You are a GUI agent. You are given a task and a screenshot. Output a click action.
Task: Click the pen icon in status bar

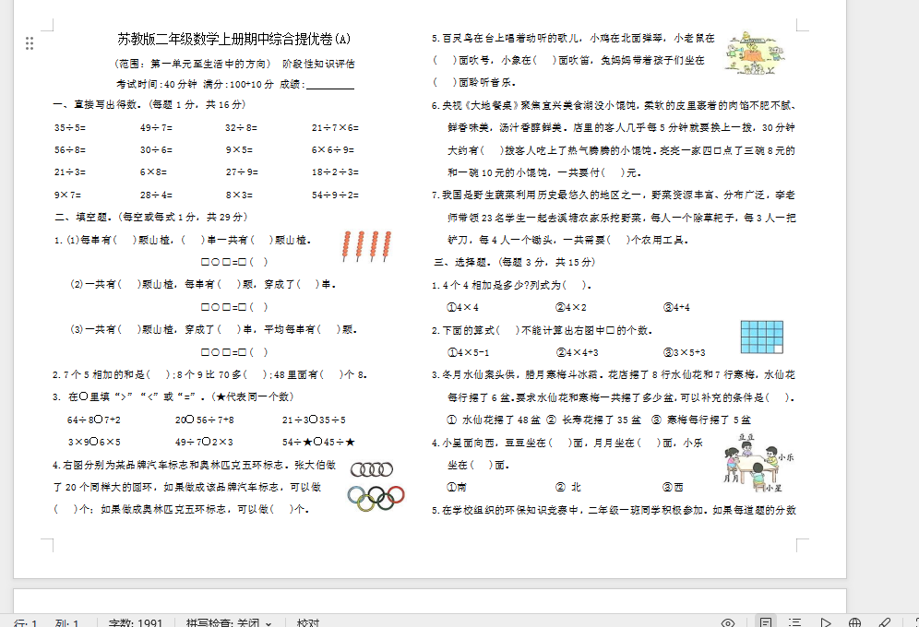click(x=884, y=623)
